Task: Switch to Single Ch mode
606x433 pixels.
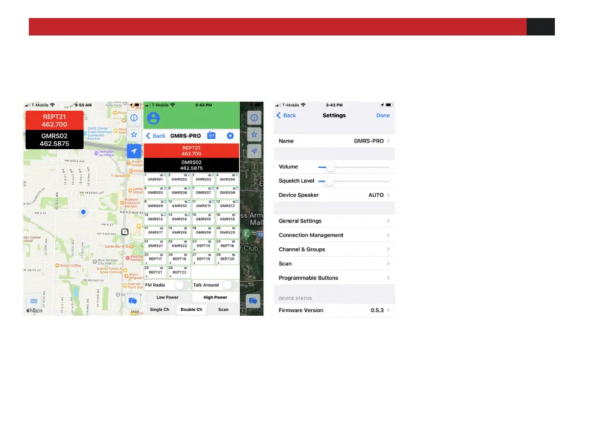Action: pyautogui.click(x=160, y=309)
